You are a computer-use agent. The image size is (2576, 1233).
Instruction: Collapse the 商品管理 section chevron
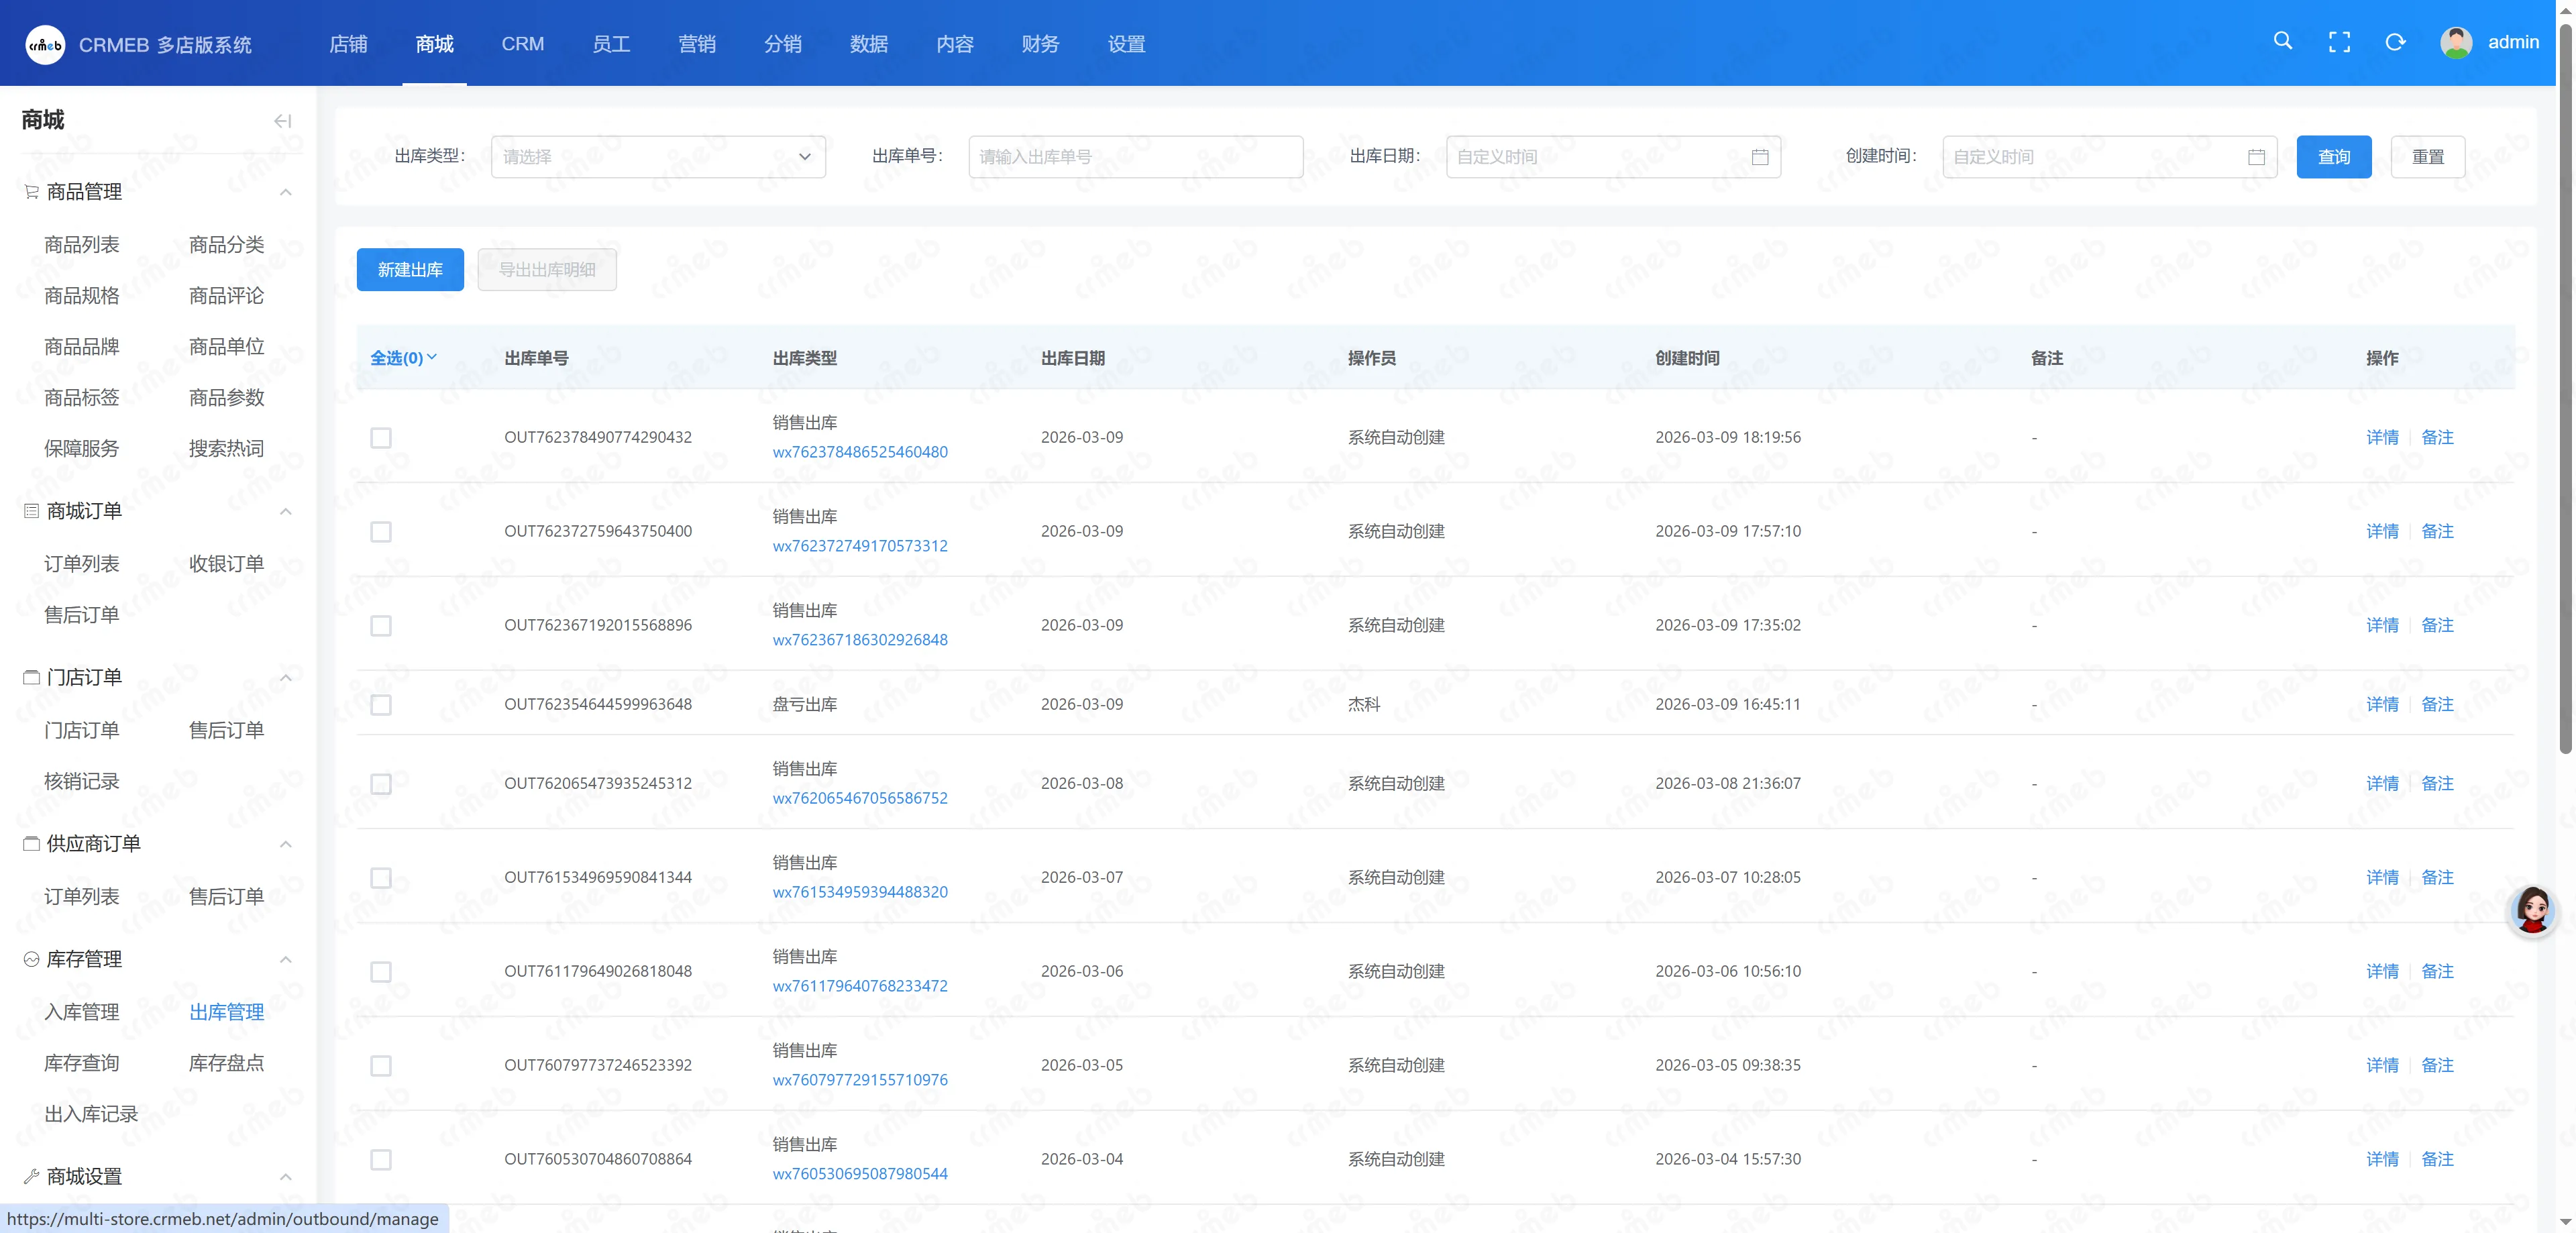coord(286,192)
